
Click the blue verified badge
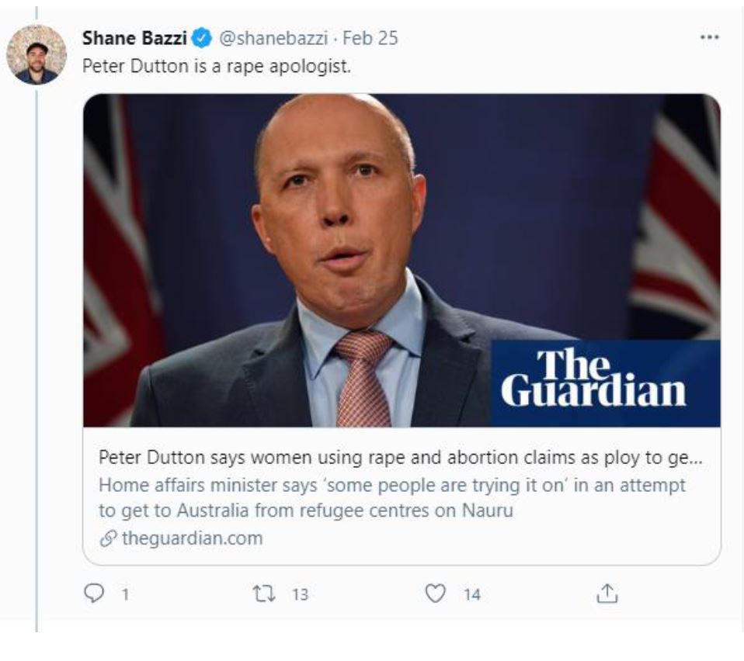tap(202, 38)
